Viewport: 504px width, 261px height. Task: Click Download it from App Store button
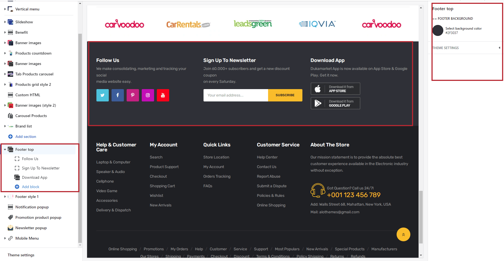tap(335, 89)
